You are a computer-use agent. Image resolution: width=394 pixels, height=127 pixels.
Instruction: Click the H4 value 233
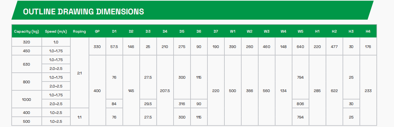tap(368, 90)
